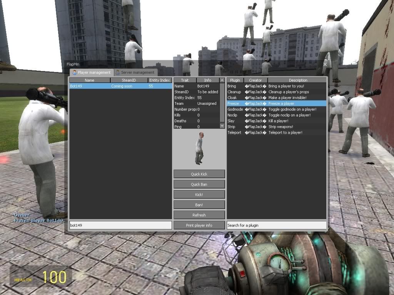The height and width of the screenshot is (295, 394).
Task: Select the Name Bot149 trait row
Action: click(x=197, y=86)
